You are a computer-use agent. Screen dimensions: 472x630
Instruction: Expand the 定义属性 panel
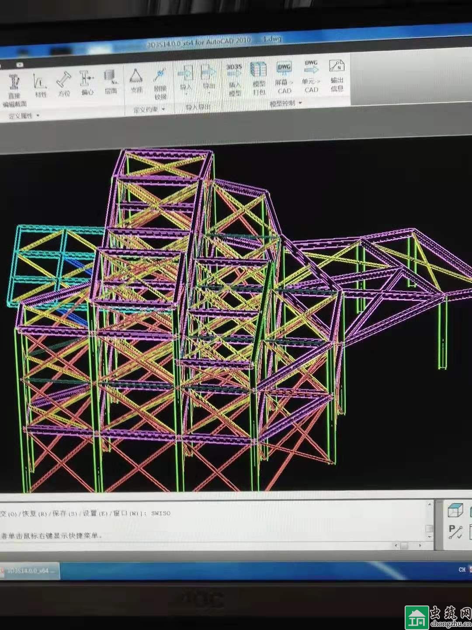24,115
